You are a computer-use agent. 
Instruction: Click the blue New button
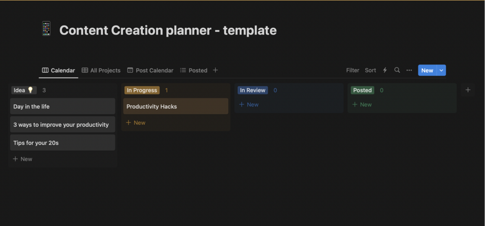pos(427,70)
